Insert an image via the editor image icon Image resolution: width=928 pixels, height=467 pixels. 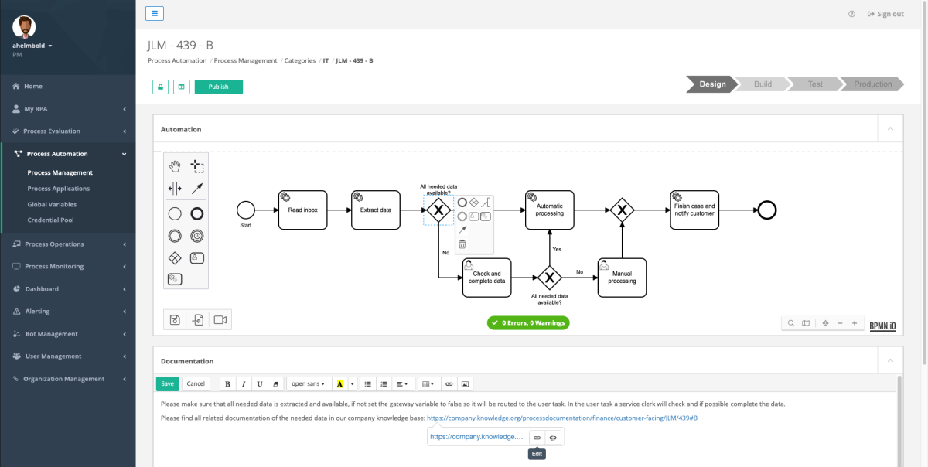pos(465,383)
